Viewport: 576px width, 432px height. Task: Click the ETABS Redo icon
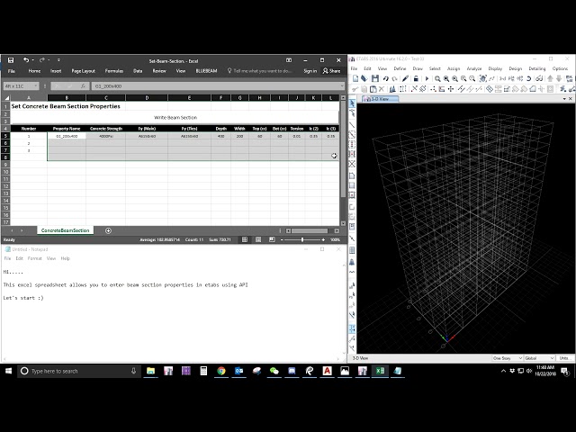(394, 78)
